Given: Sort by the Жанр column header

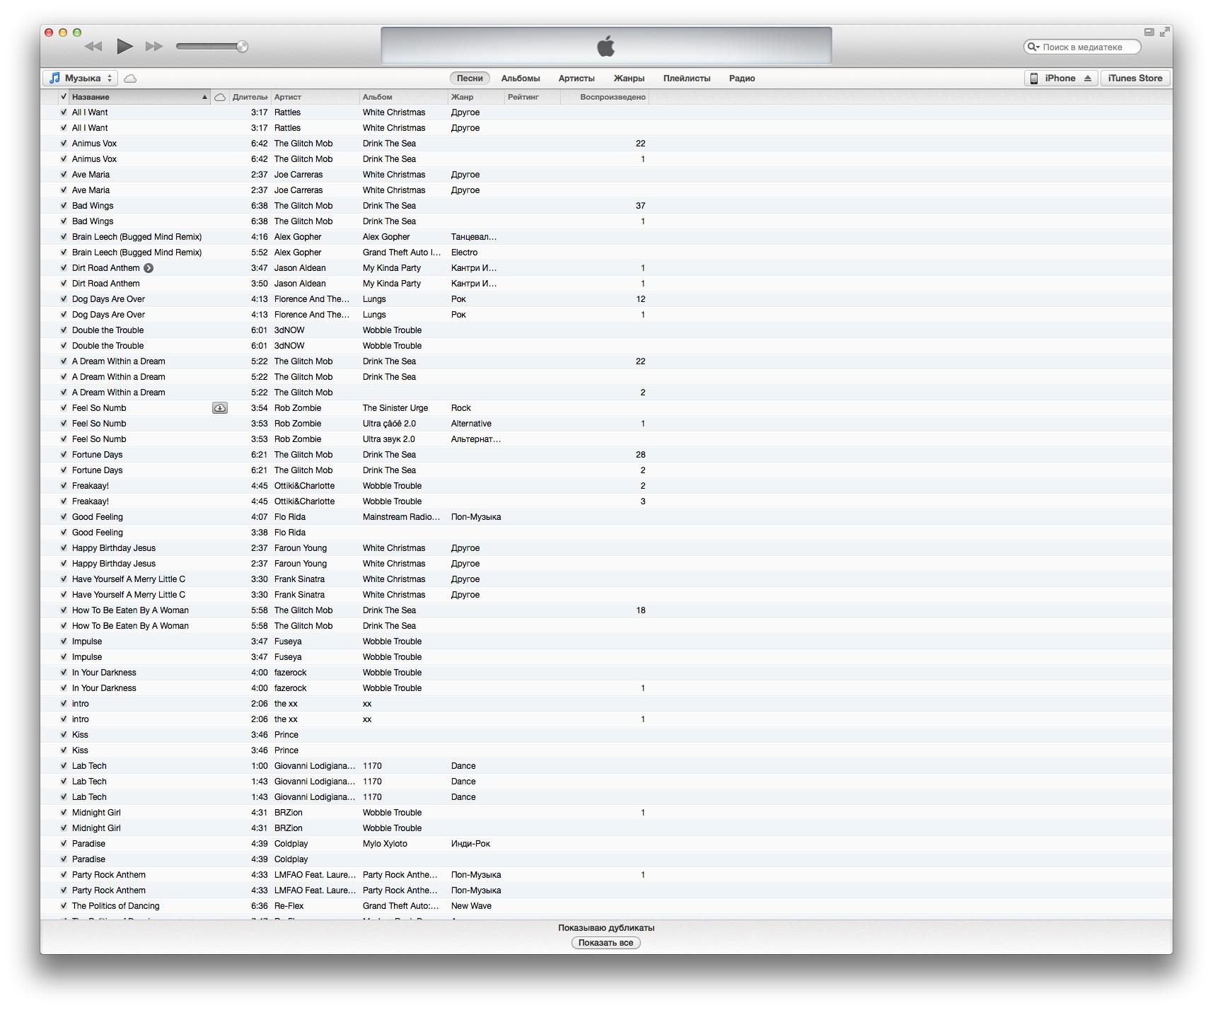Looking at the screenshot, I should 475,97.
